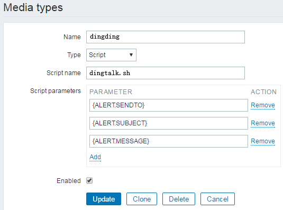283x210 pixels.
Task: Click the {ALERT.MESSAGE} parameter field
Action: point(169,141)
